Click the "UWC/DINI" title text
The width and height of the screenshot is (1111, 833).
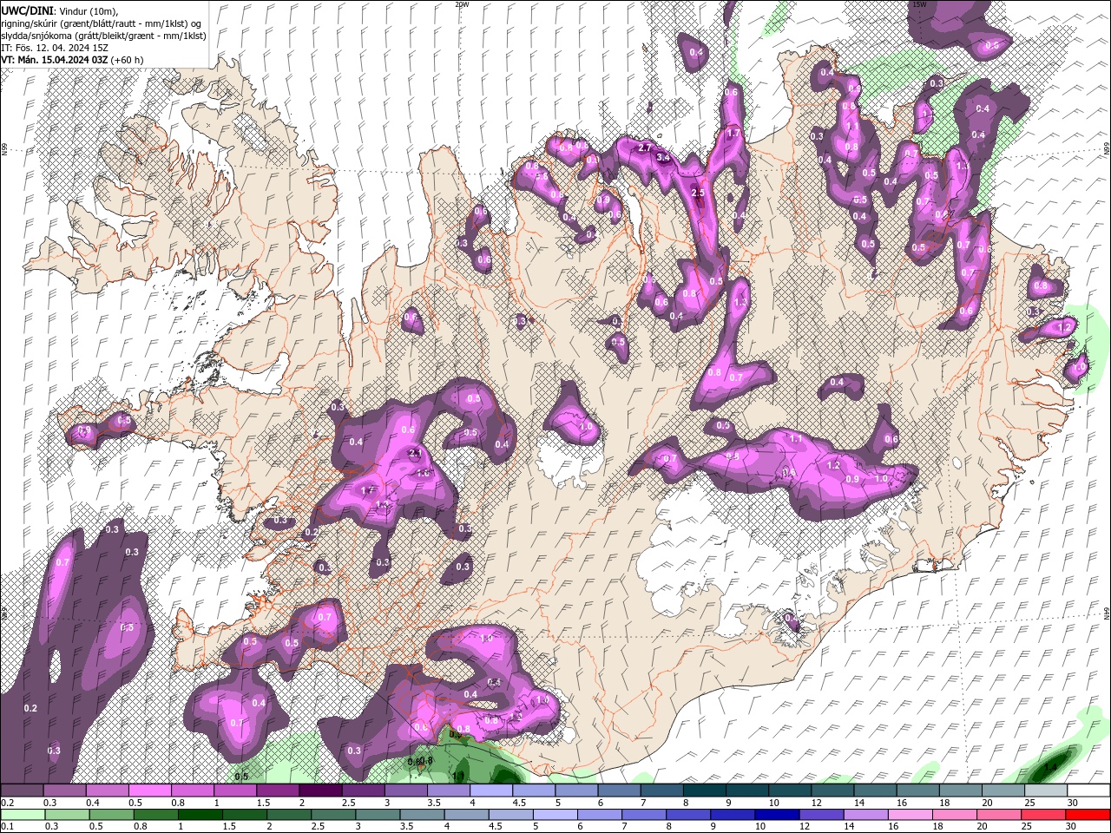[x=27, y=10]
